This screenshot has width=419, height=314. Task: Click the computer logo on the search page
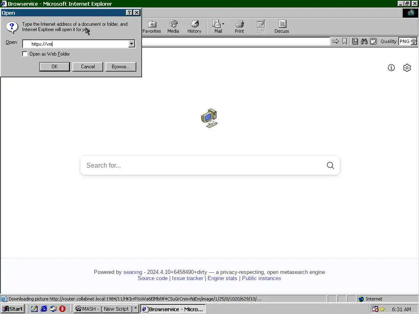click(x=209, y=118)
